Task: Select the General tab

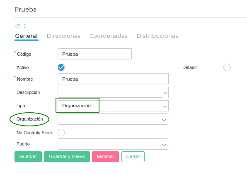Action: click(26, 36)
